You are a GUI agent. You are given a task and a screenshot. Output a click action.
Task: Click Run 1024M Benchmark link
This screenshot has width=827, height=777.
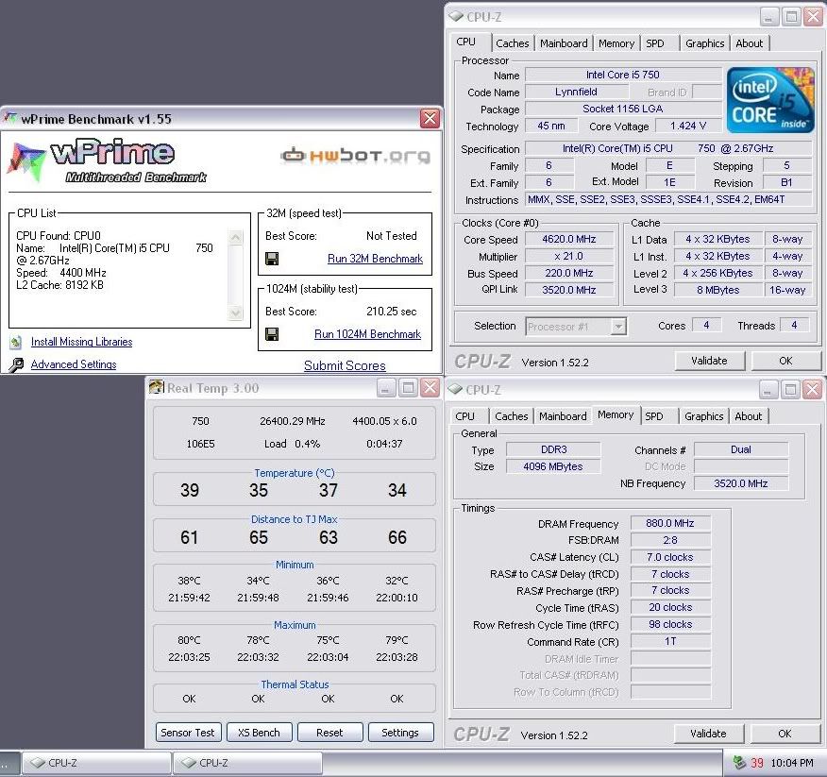tap(367, 334)
